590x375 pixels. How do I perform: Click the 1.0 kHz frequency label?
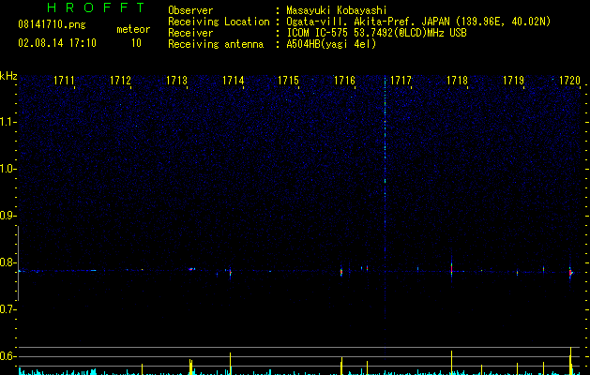click(8, 169)
